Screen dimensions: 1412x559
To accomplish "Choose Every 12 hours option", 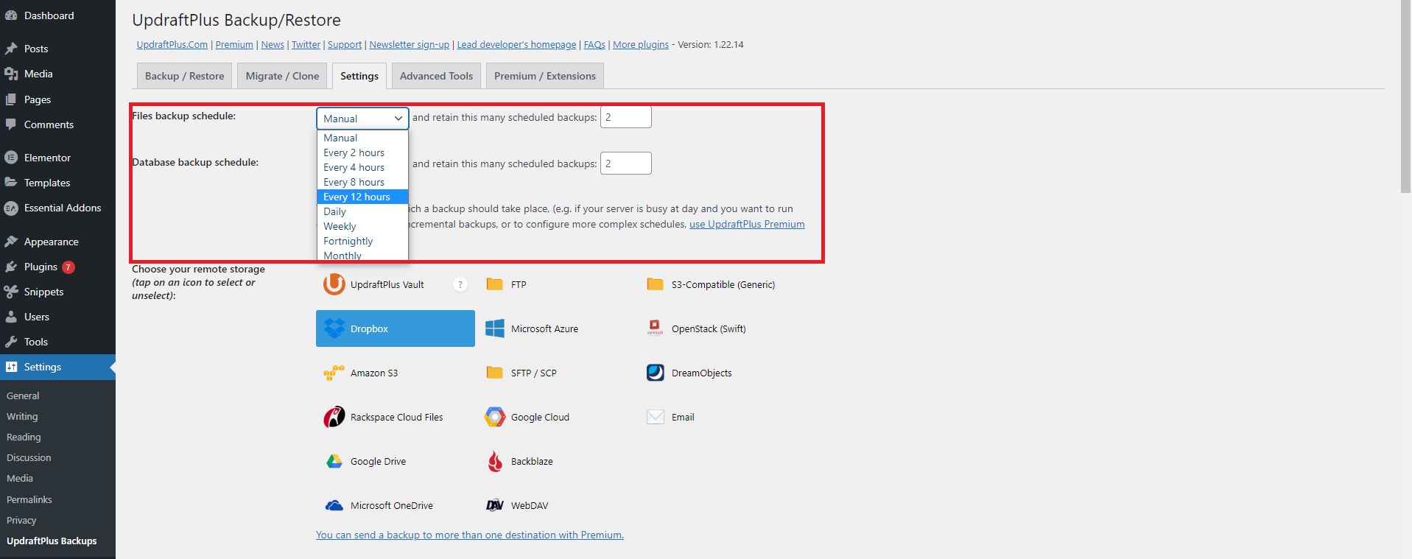I will (x=362, y=197).
